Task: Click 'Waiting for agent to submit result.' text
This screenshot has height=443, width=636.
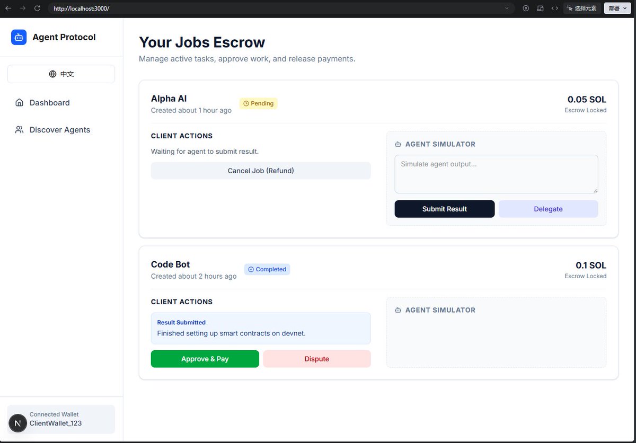Action: pos(205,152)
